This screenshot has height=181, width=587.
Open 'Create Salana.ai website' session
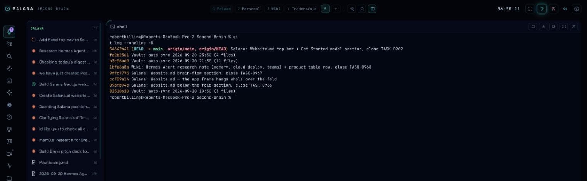(x=64, y=96)
